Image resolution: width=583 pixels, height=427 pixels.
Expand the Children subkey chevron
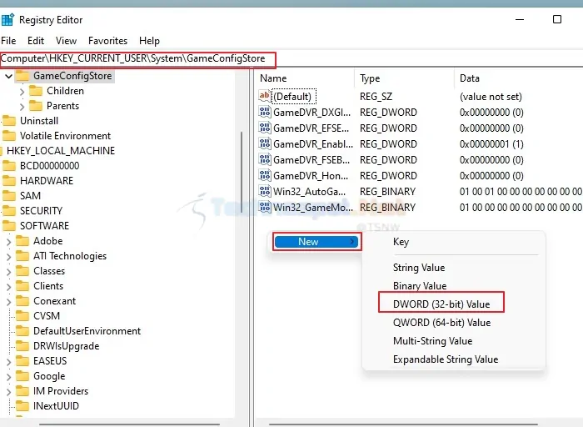[22, 92]
